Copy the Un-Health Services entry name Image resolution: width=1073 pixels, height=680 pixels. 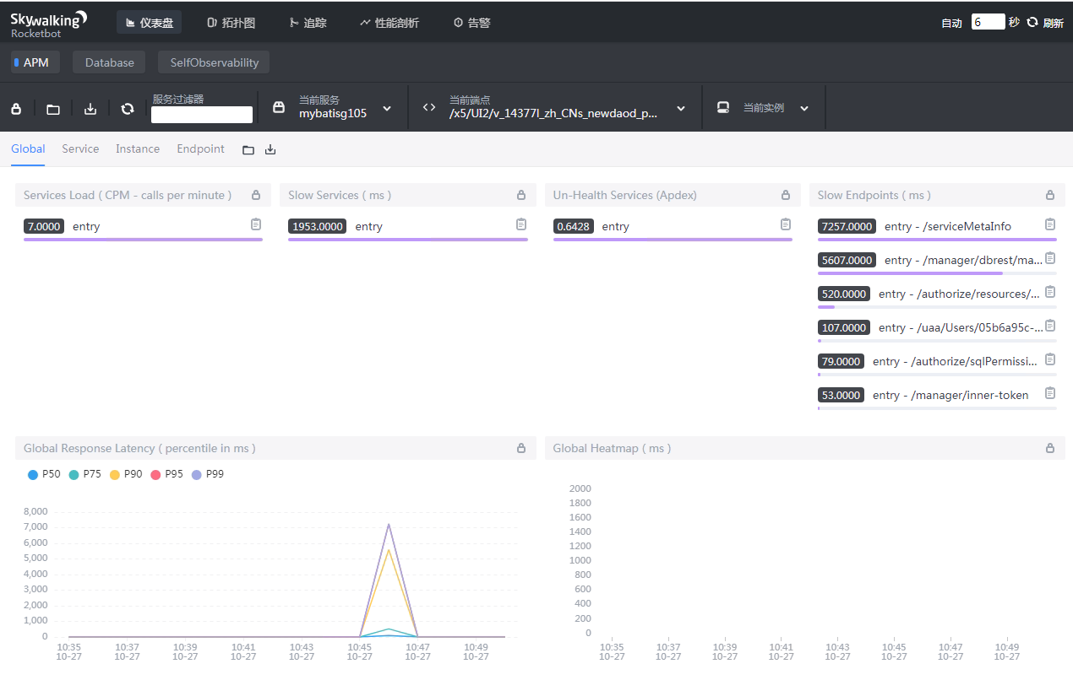786,224
